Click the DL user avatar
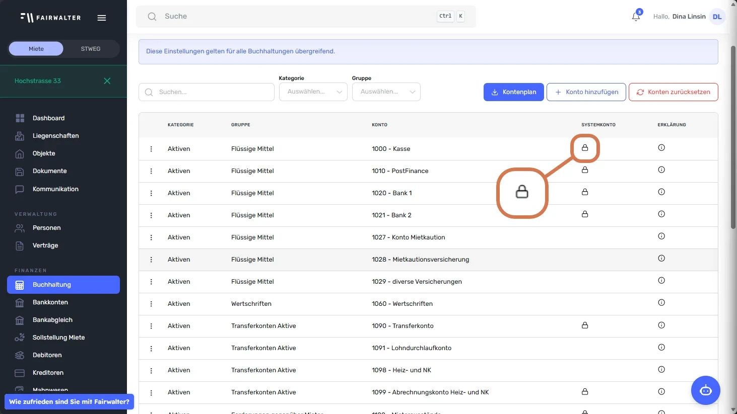Viewport: 737px width, 414px height. tap(717, 17)
